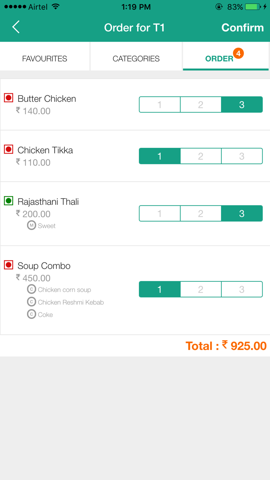The image size is (270, 480).
Task: Tap the C icon beside Coke
Action: [x=31, y=314]
